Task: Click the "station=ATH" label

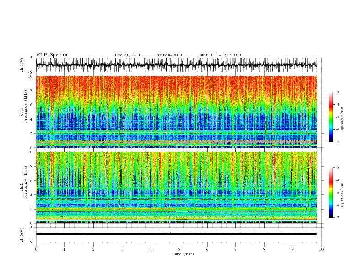Action: tap(170, 55)
